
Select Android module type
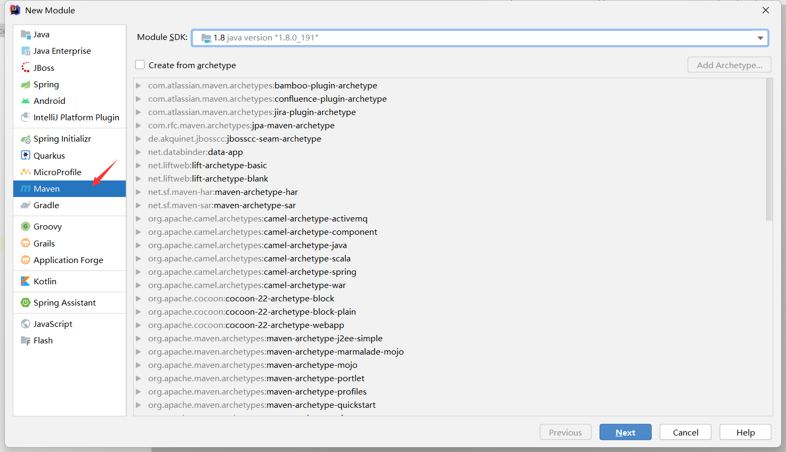click(70, 101)
